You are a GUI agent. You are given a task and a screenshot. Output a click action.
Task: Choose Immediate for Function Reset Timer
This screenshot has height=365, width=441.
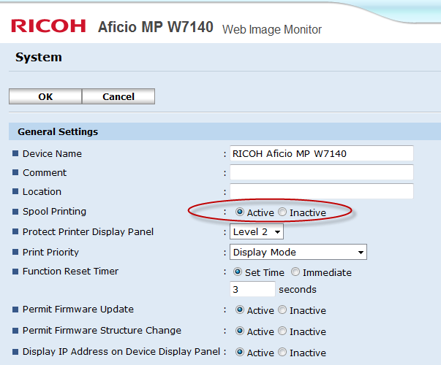[x=295, y=272]
